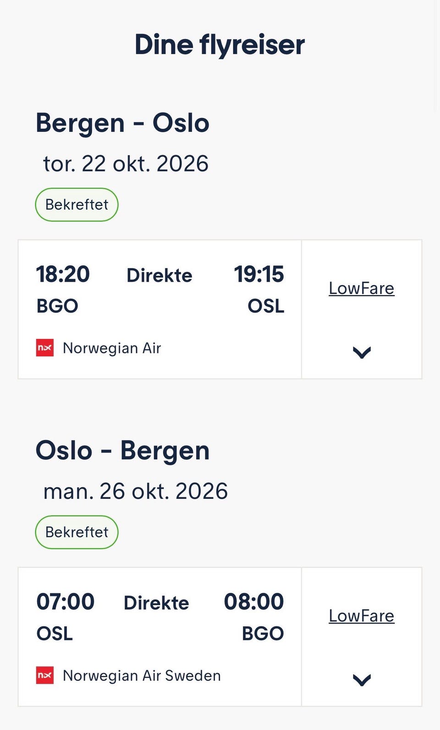Click the Bekreftet badge under 22 okt.
Viewport: 440px width, 730px height.
pyautogui.click(x=77, y=205)
